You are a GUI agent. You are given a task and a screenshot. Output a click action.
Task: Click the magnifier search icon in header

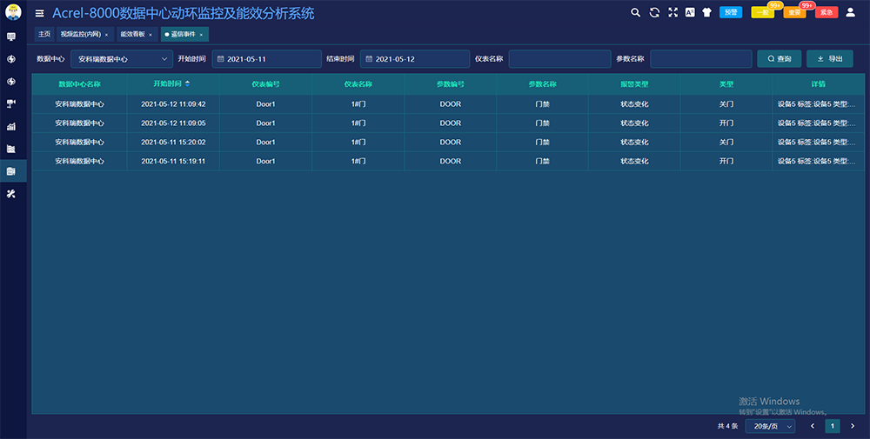(635, 12)
